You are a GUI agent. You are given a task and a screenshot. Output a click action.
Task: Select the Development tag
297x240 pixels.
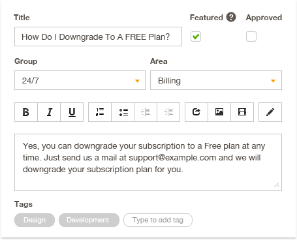(x=89, y=220)
